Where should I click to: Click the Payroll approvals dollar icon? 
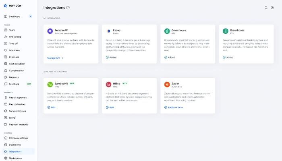click(x=6, y=97)
